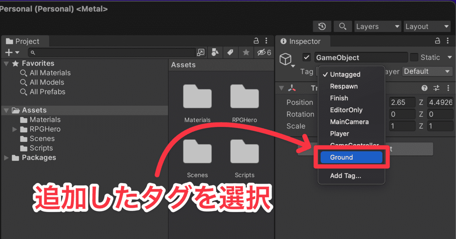Expand the RPGHero folder in sidebar
This screenshot has height=239, width=456.
click(14, 129)
